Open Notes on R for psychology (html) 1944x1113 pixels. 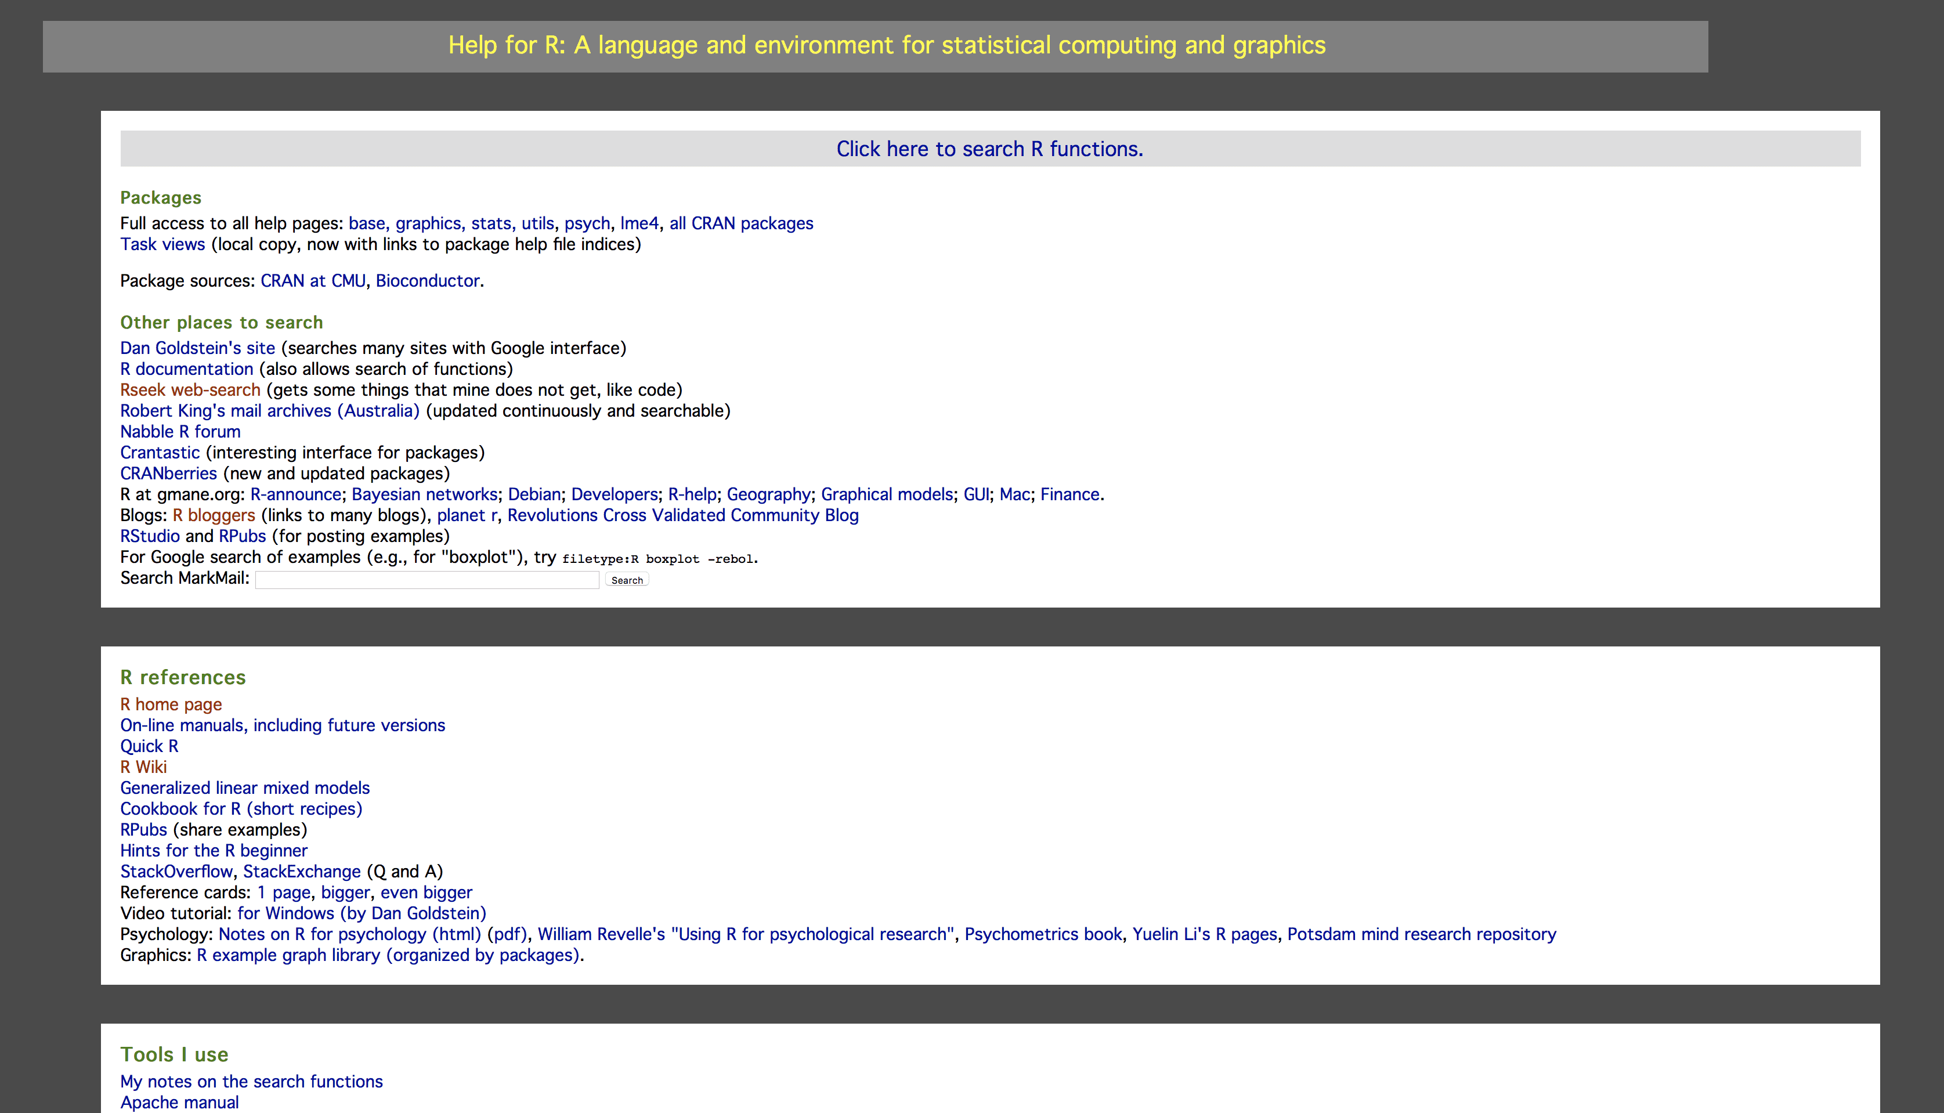(x=350, y=934)
